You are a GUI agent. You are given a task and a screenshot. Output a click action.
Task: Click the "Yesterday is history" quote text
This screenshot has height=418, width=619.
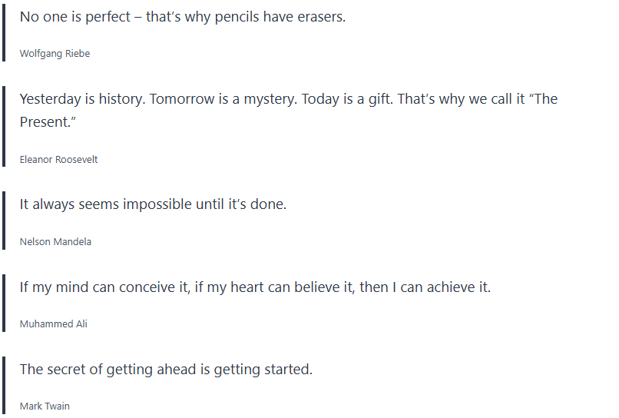[x=288, y=99]
